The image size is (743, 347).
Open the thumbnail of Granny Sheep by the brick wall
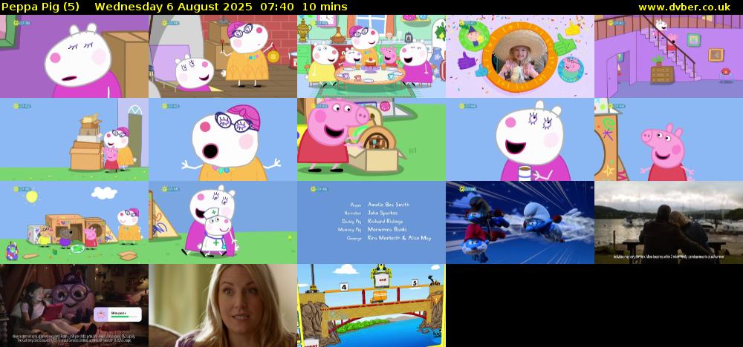pos(223,56)
